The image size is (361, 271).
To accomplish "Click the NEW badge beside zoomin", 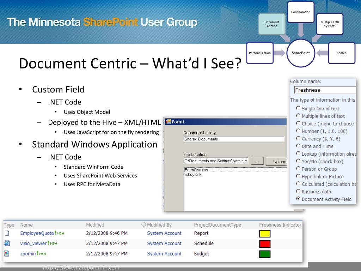I will coord(42,254).
